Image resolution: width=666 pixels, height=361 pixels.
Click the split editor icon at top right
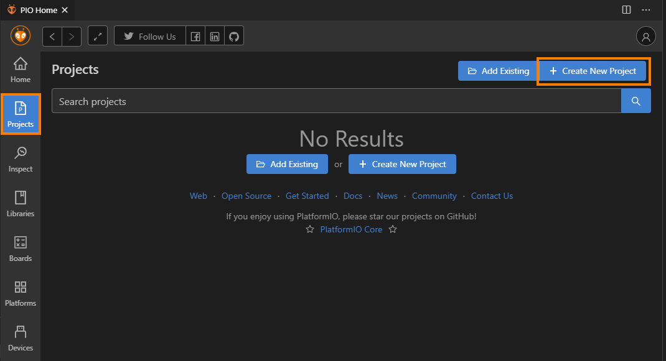(x=626, y=10)
